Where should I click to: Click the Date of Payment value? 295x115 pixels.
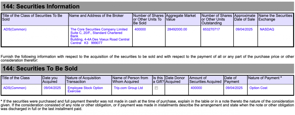pos(234,88)
